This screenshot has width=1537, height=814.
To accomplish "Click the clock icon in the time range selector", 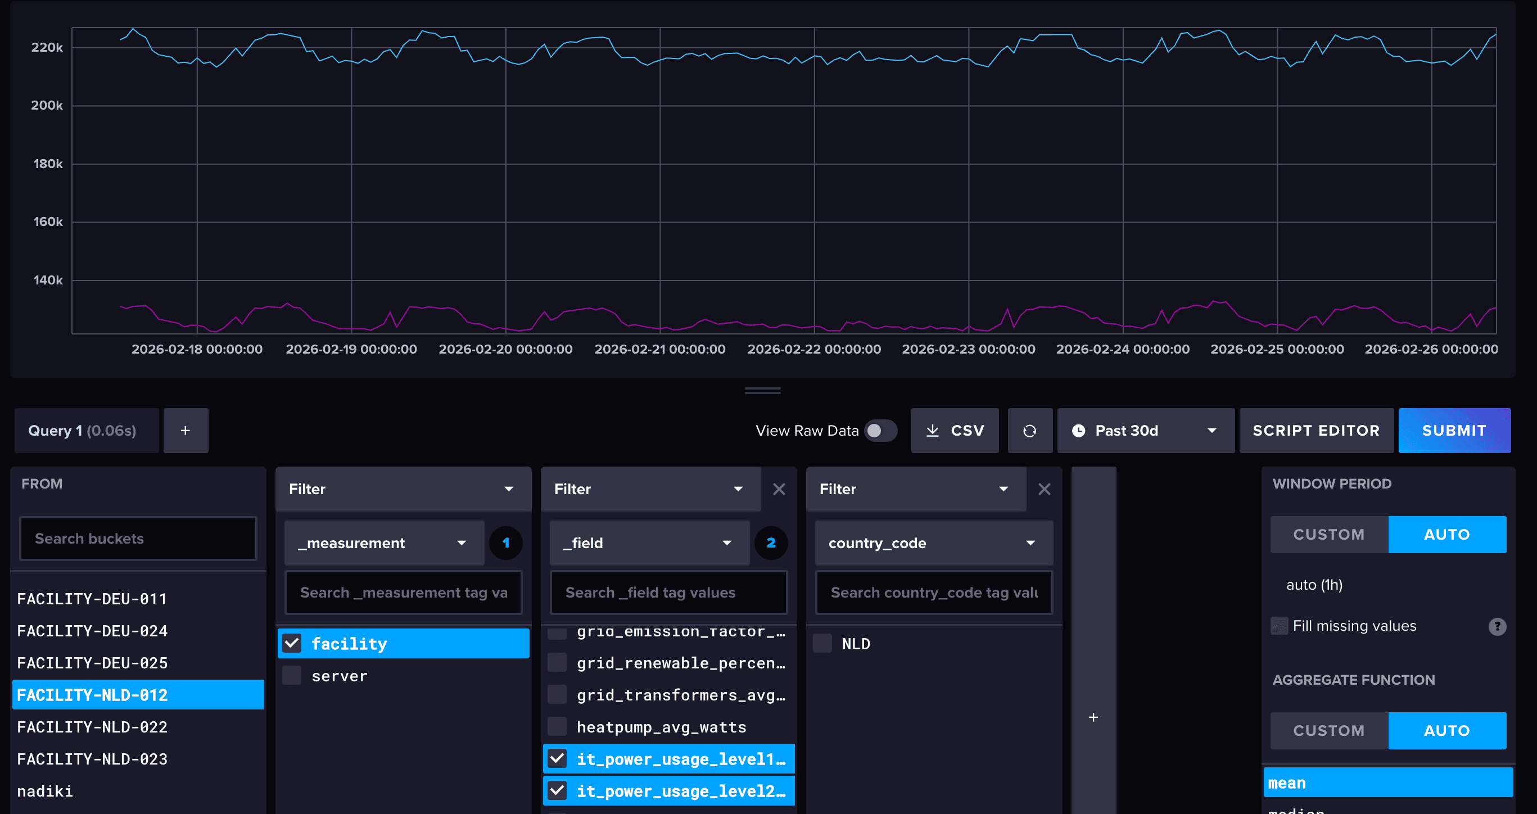I will click(1080, 430).
